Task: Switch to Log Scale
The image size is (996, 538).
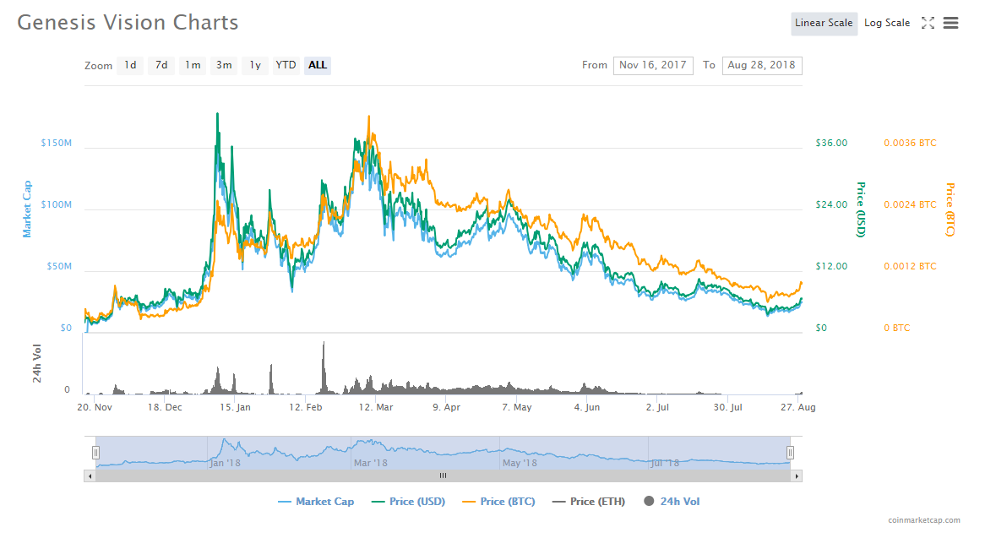Action: point(887,23)
